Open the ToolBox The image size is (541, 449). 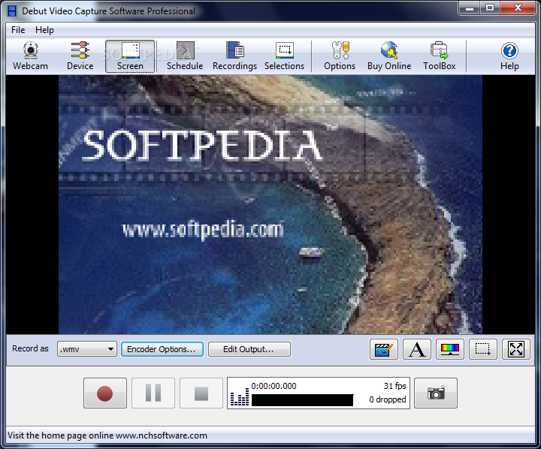[x=439, y=56]
